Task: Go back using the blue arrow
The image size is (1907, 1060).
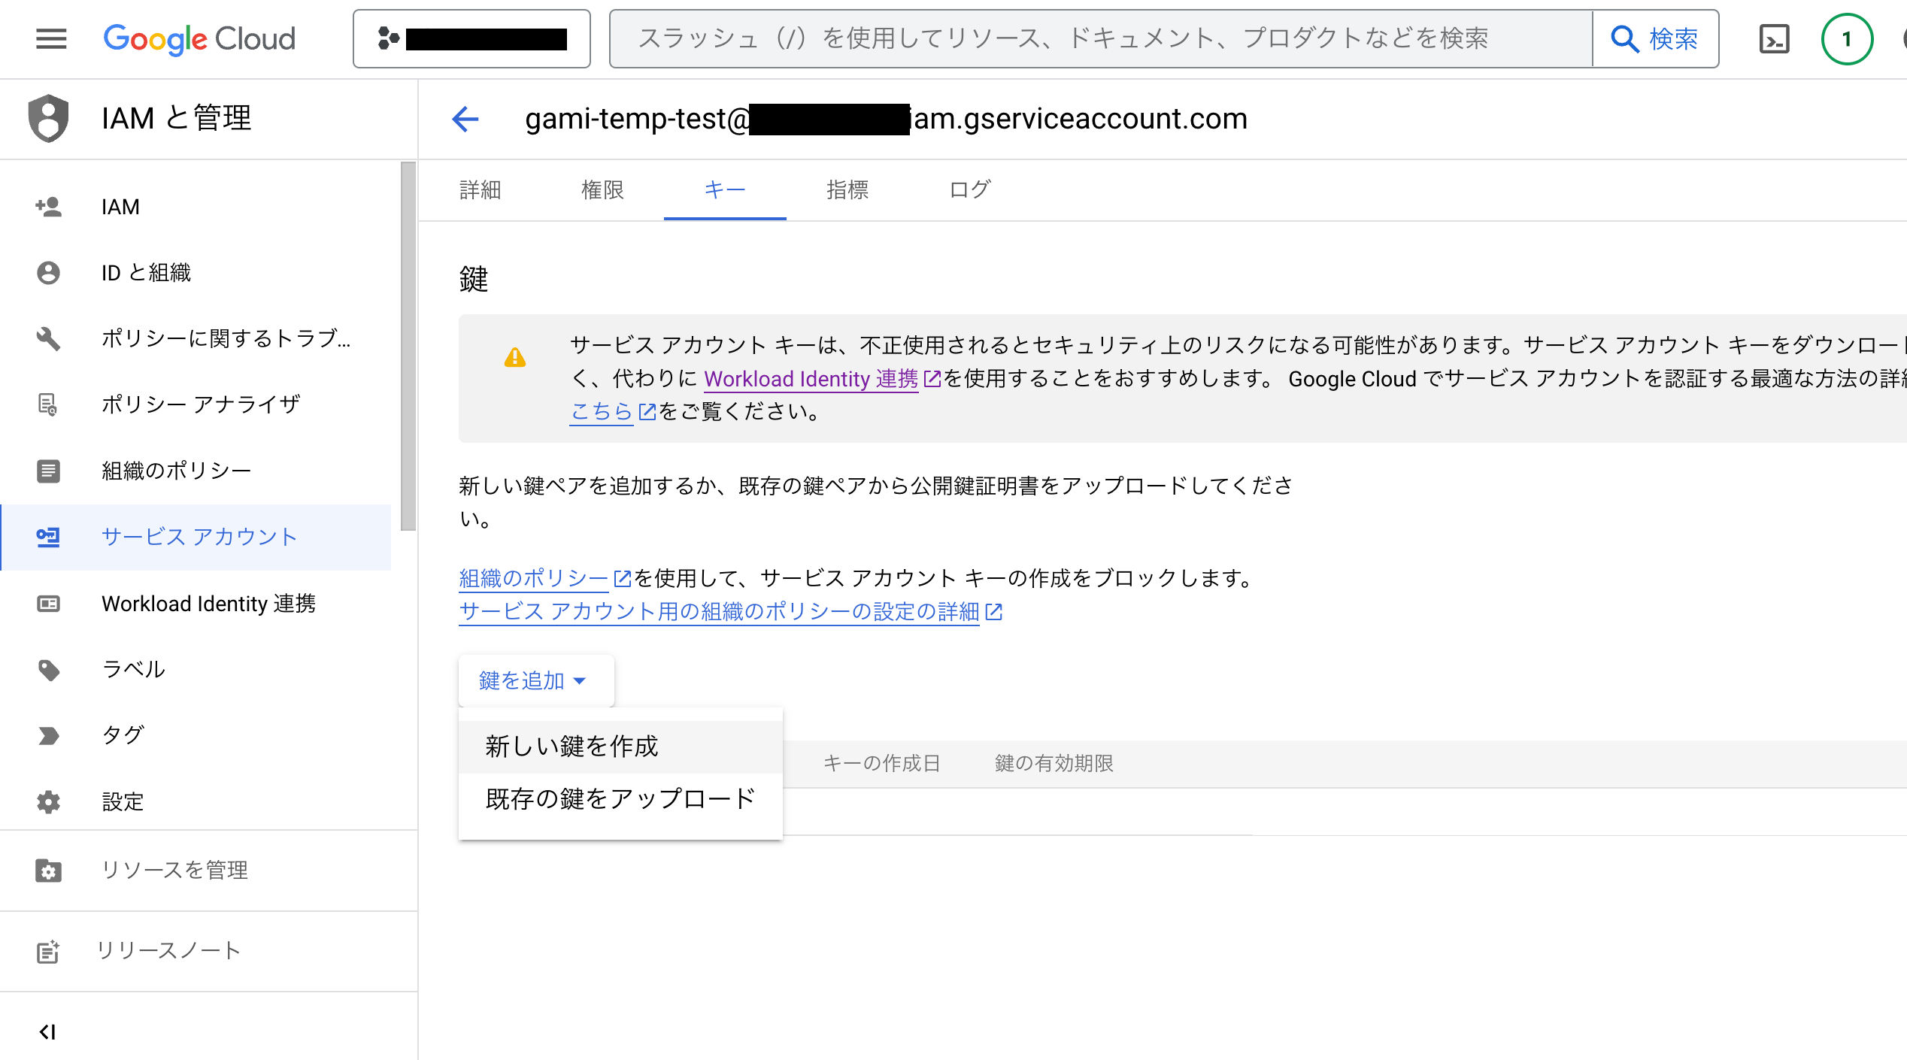Action: pyautogui.click(x=465, y=119)
